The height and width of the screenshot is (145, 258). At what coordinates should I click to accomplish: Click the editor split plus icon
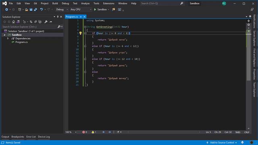pos(249,21)
